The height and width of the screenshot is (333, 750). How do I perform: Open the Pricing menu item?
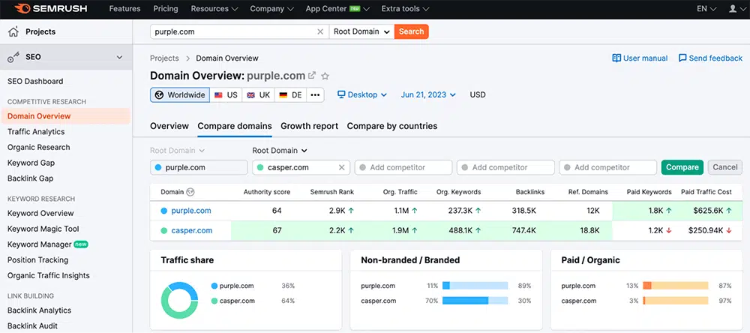click(166, 8)
